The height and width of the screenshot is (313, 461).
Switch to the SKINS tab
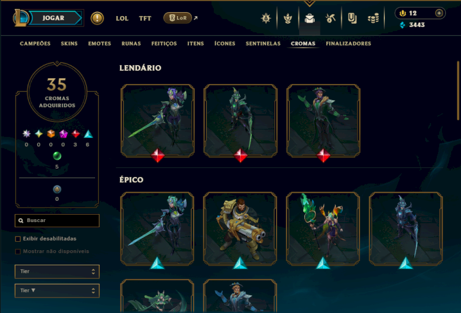(x=69, y=44)
